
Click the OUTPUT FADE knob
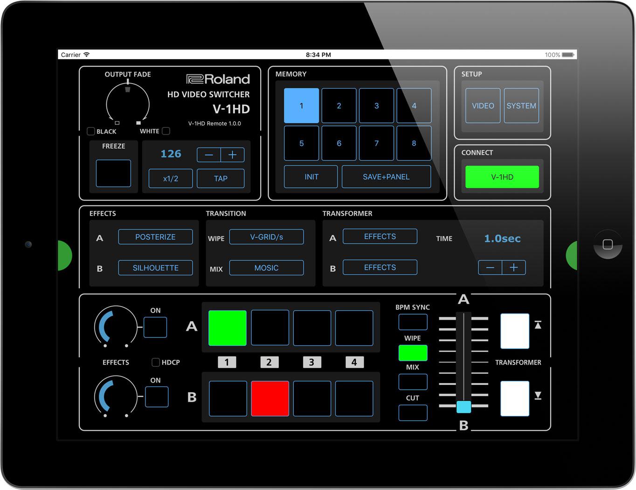(128, 103)
